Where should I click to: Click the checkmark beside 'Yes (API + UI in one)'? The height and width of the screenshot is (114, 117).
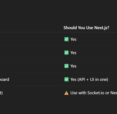coord(66,79)
